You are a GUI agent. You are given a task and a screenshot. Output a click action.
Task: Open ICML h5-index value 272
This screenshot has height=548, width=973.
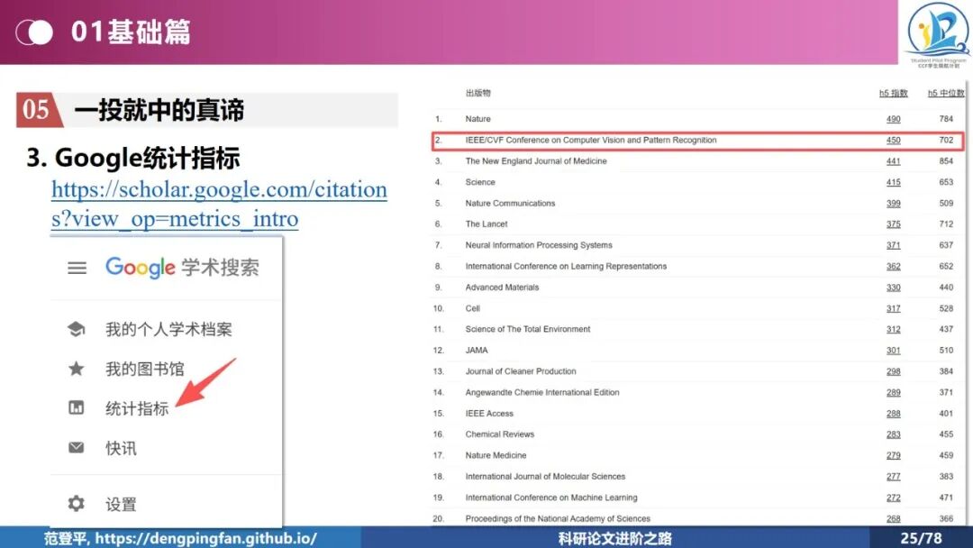tap(893, 498)
